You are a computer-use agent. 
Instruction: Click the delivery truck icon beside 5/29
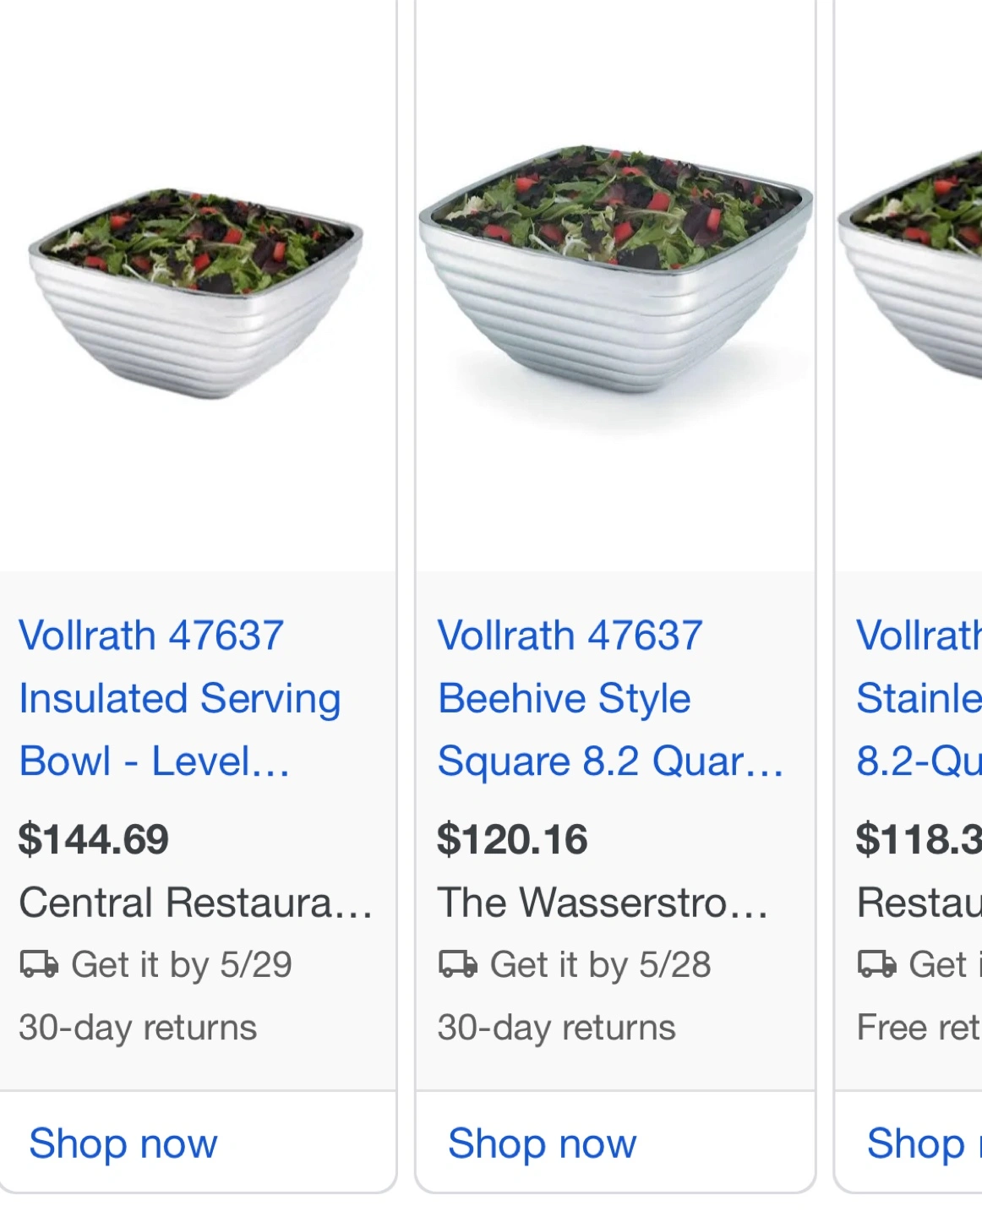(39, 964)
